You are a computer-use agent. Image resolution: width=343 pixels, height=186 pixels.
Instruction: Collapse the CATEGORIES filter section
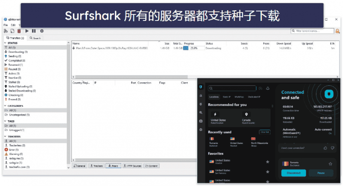point(5,106)
